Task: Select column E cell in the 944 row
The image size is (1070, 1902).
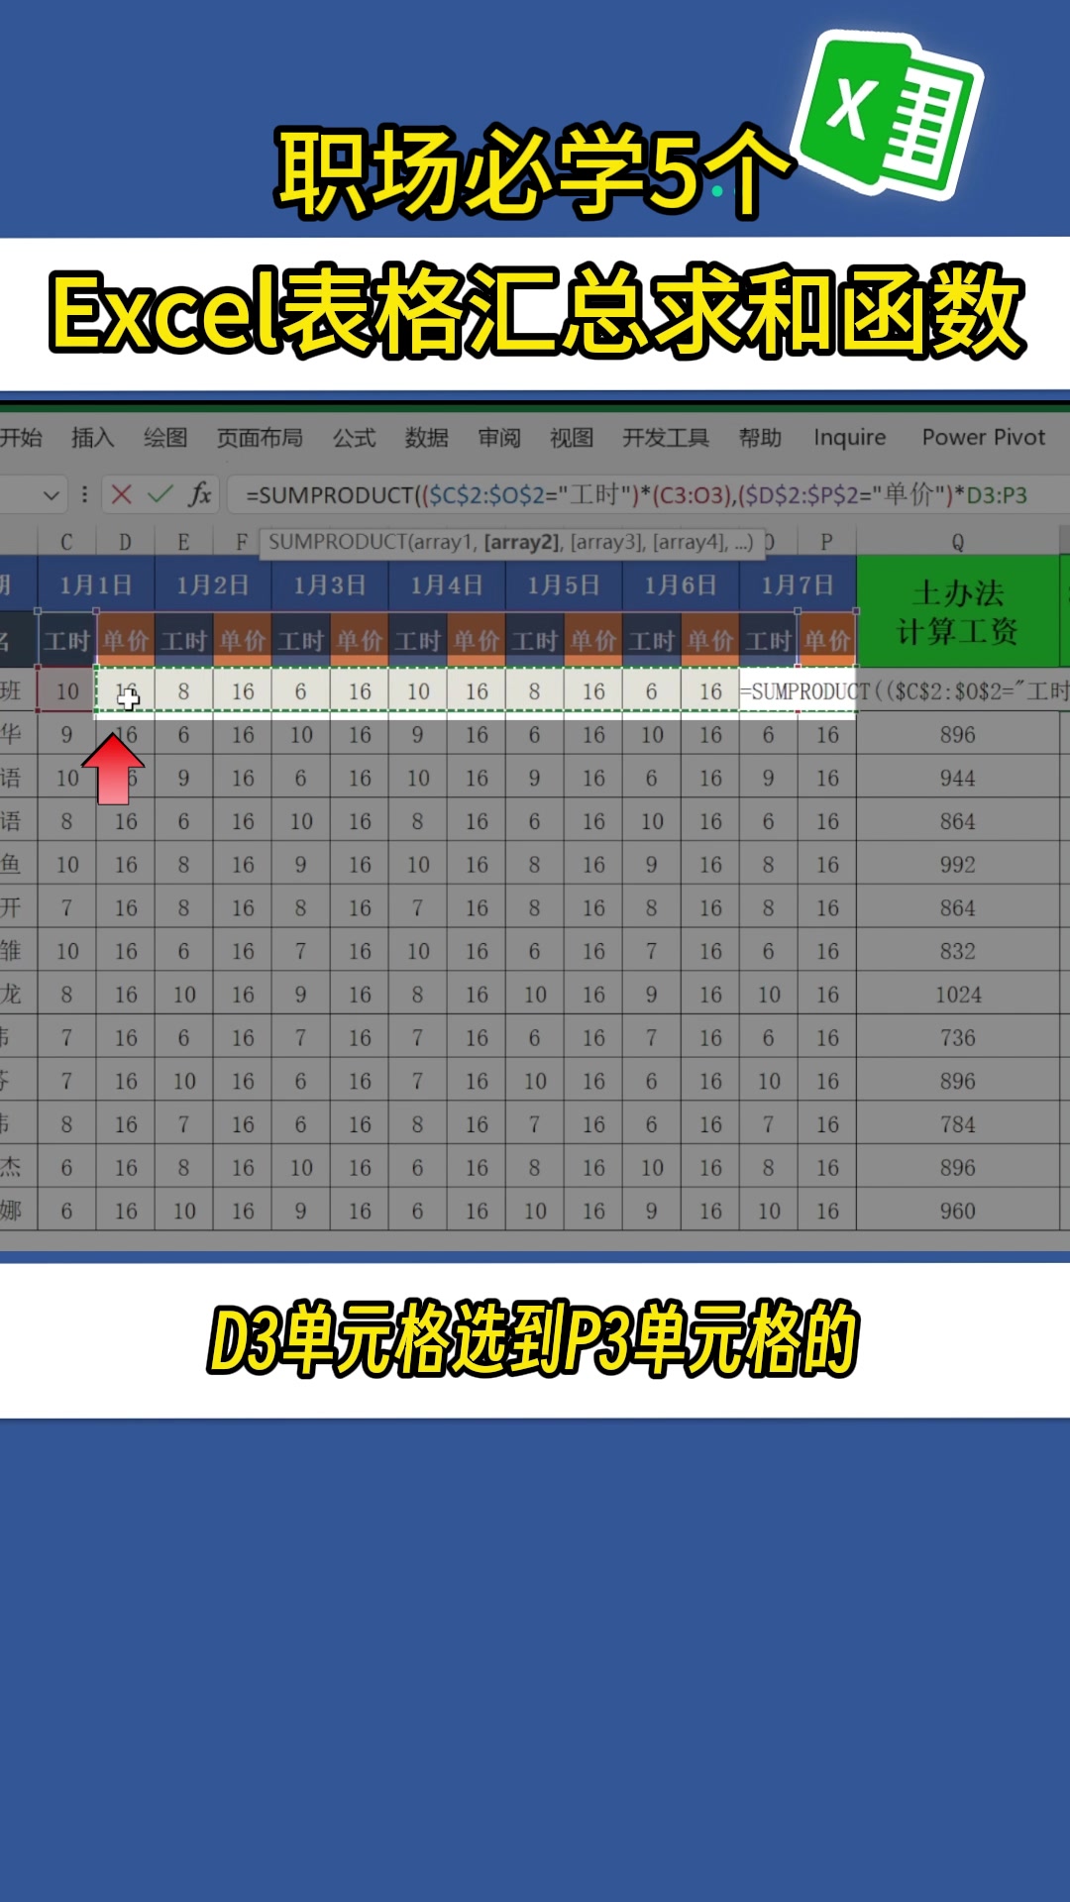Action: (183, 778)
